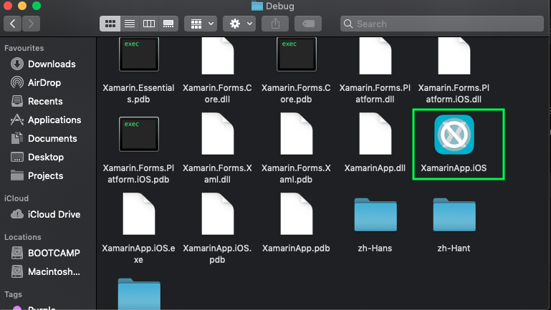Select the Xamarin.Essentials.pdb exec file icon

(139, 54)
